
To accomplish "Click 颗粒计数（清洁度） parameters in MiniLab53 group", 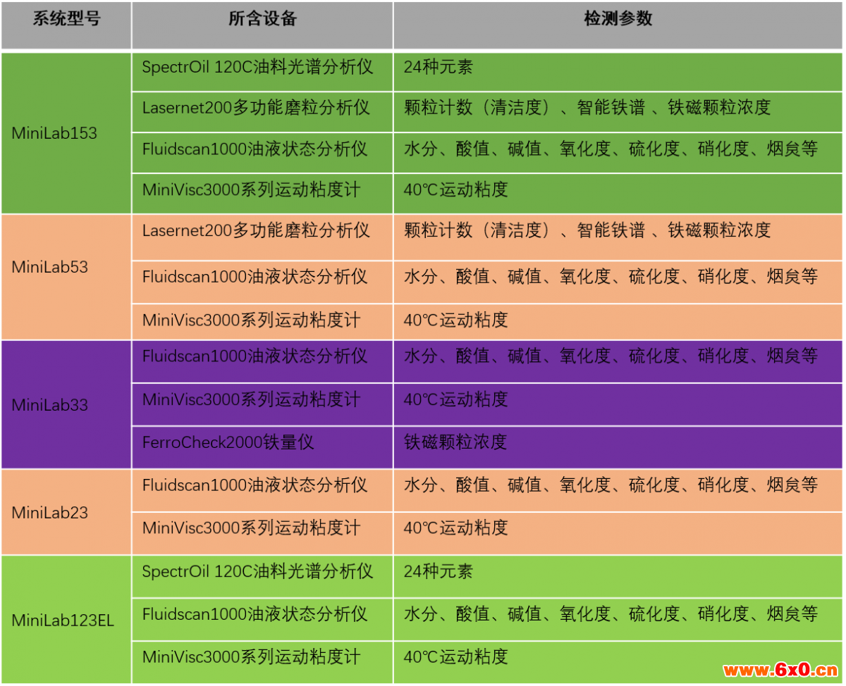I will click(618, 237).
